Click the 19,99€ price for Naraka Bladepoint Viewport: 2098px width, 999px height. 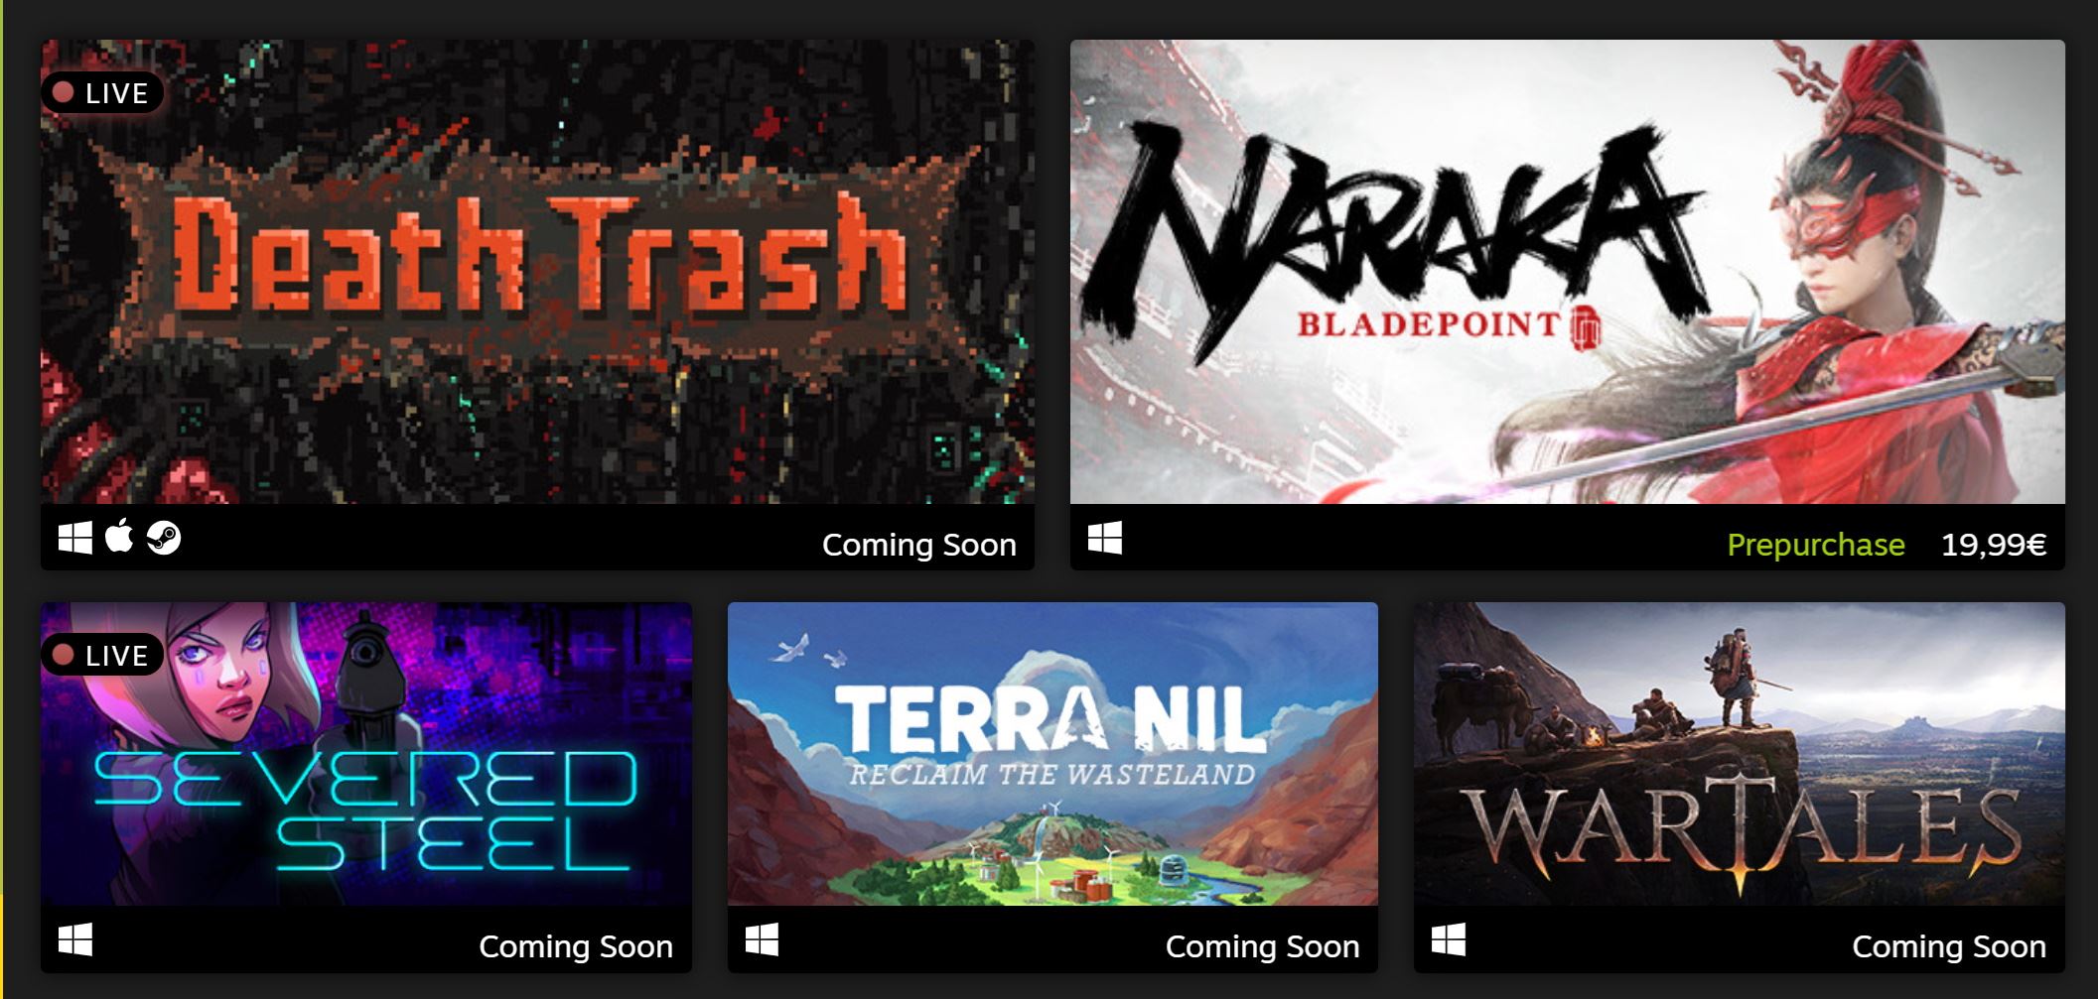click(1994, 545)
